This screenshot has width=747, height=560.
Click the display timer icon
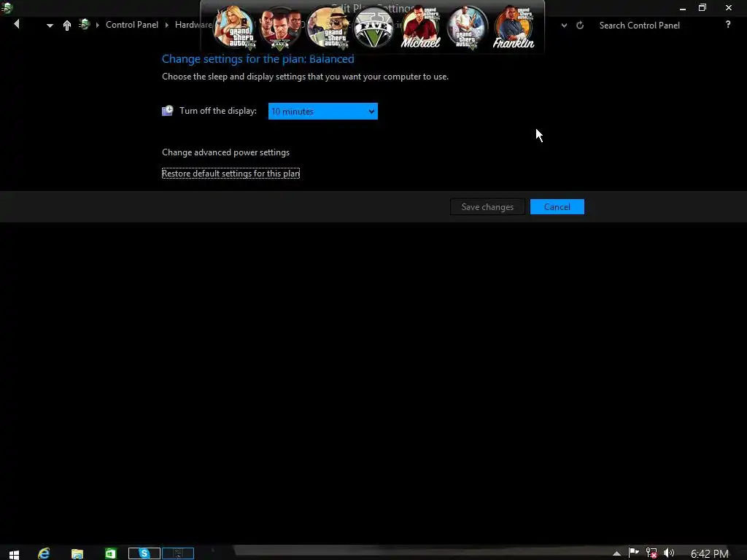tap(167, 111)
